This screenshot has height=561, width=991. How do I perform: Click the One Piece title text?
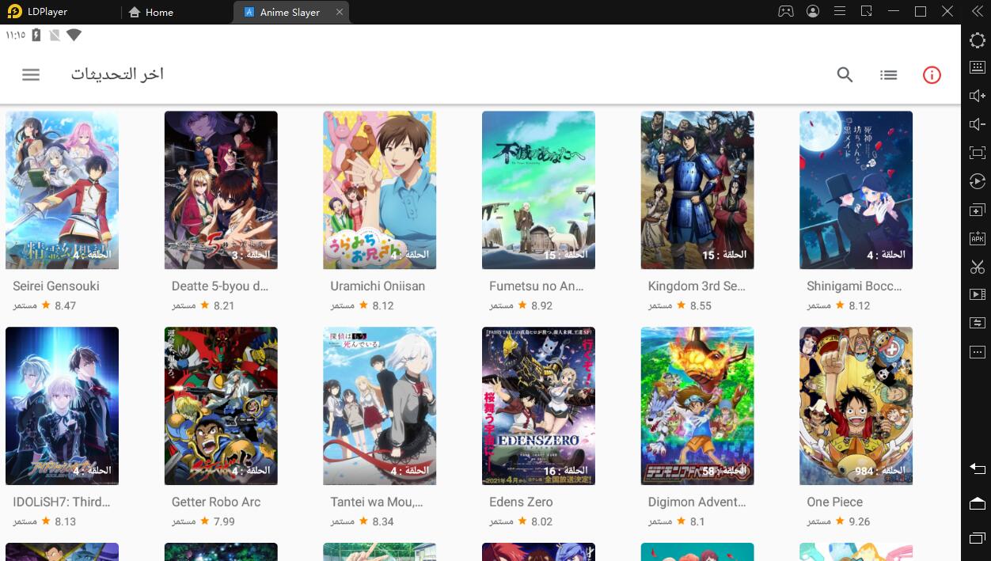coord(834,502)
